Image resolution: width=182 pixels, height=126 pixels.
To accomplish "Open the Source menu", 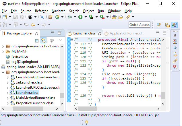I will [x=26, y=11].
